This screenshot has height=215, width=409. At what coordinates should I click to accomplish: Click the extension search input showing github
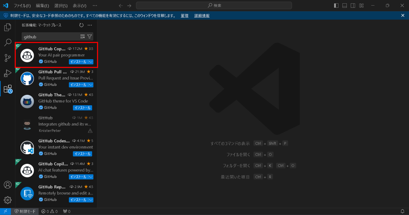coord(48,36)
